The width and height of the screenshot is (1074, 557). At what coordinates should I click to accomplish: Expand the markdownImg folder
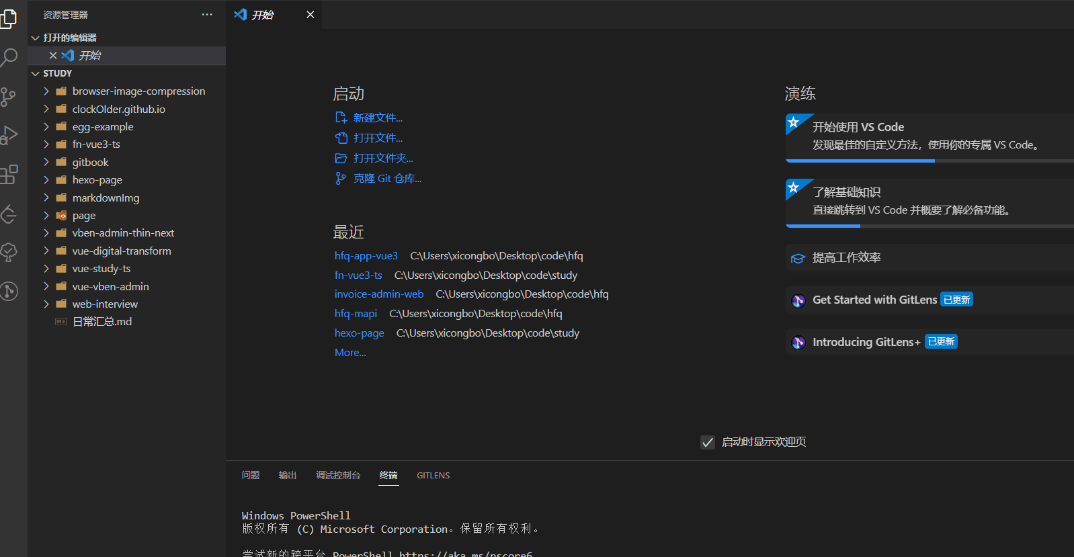(x=46, y=198)
